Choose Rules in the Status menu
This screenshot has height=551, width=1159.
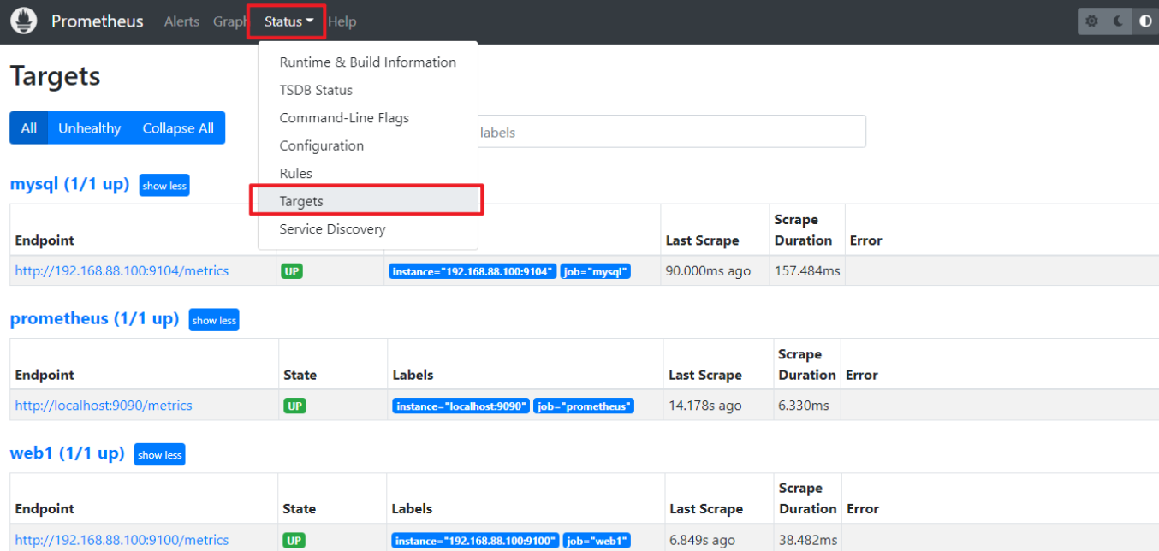tap(367, 174)
